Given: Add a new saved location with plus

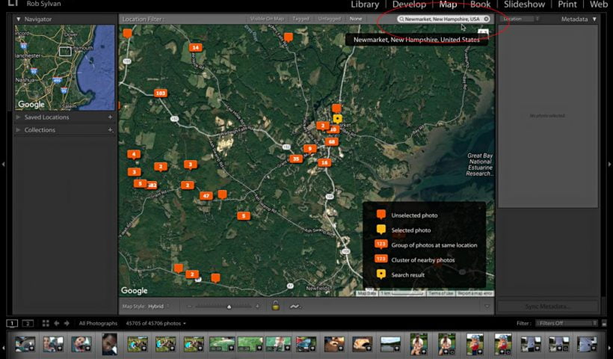Looking at the screenshot, I should (110, 117).
